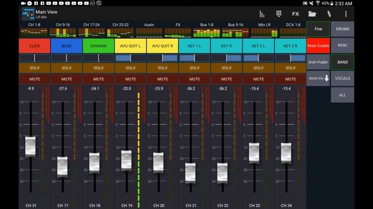Image resolution: width=373 pixels, height=209 pixels.
Task: Switch to the CH 9-16 layer
Action: point(63,30)
